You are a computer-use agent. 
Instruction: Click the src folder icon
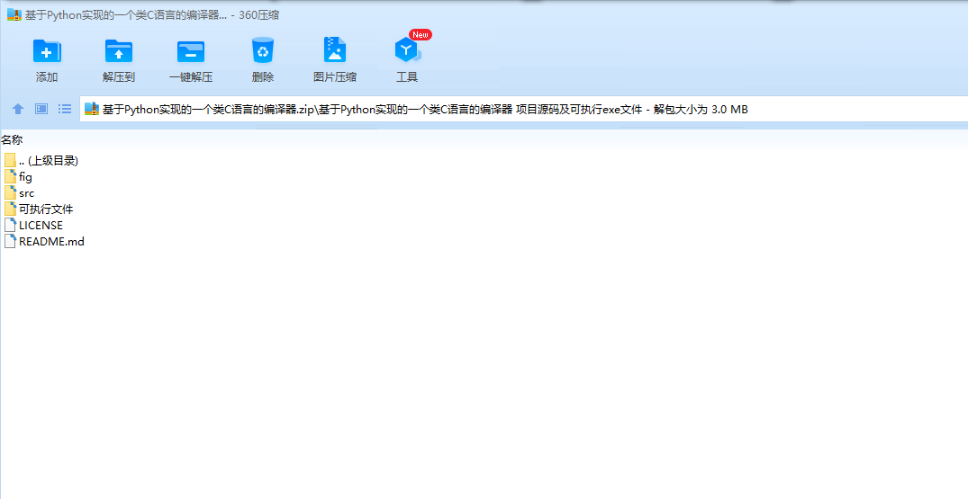click(x=10, y=192)
